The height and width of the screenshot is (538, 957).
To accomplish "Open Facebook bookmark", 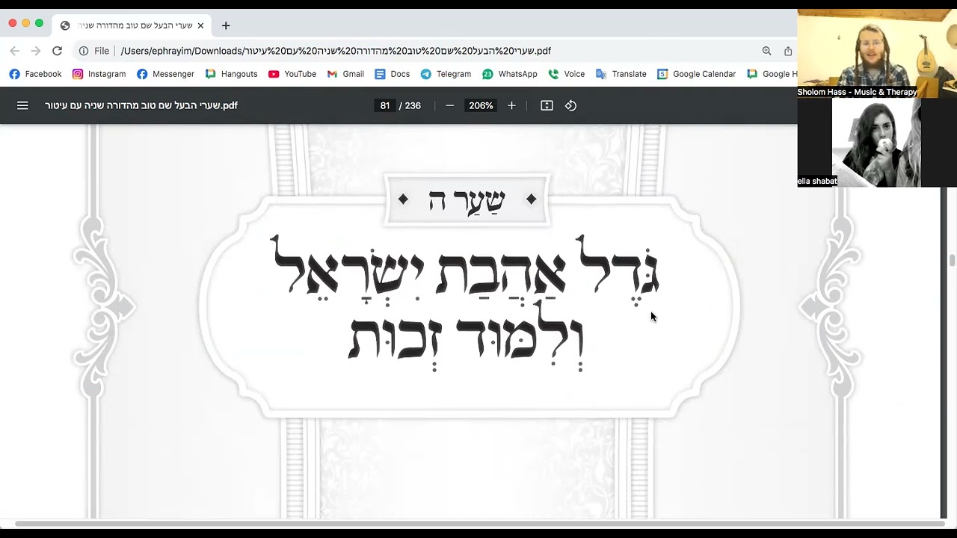I will tap(35, 74).
